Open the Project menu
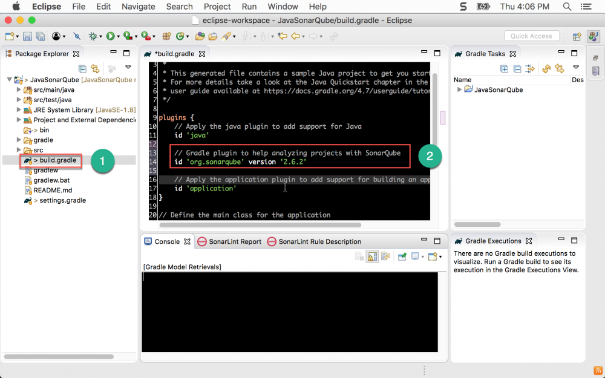This screenshot has width=605, height=378. 217,7
